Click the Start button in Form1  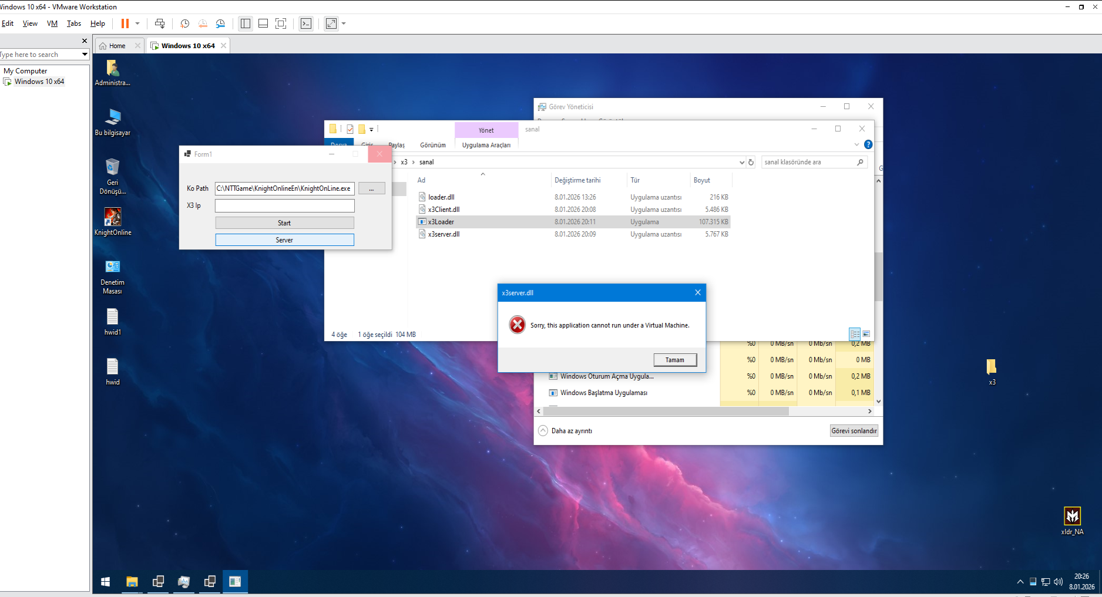pos(285,223)
